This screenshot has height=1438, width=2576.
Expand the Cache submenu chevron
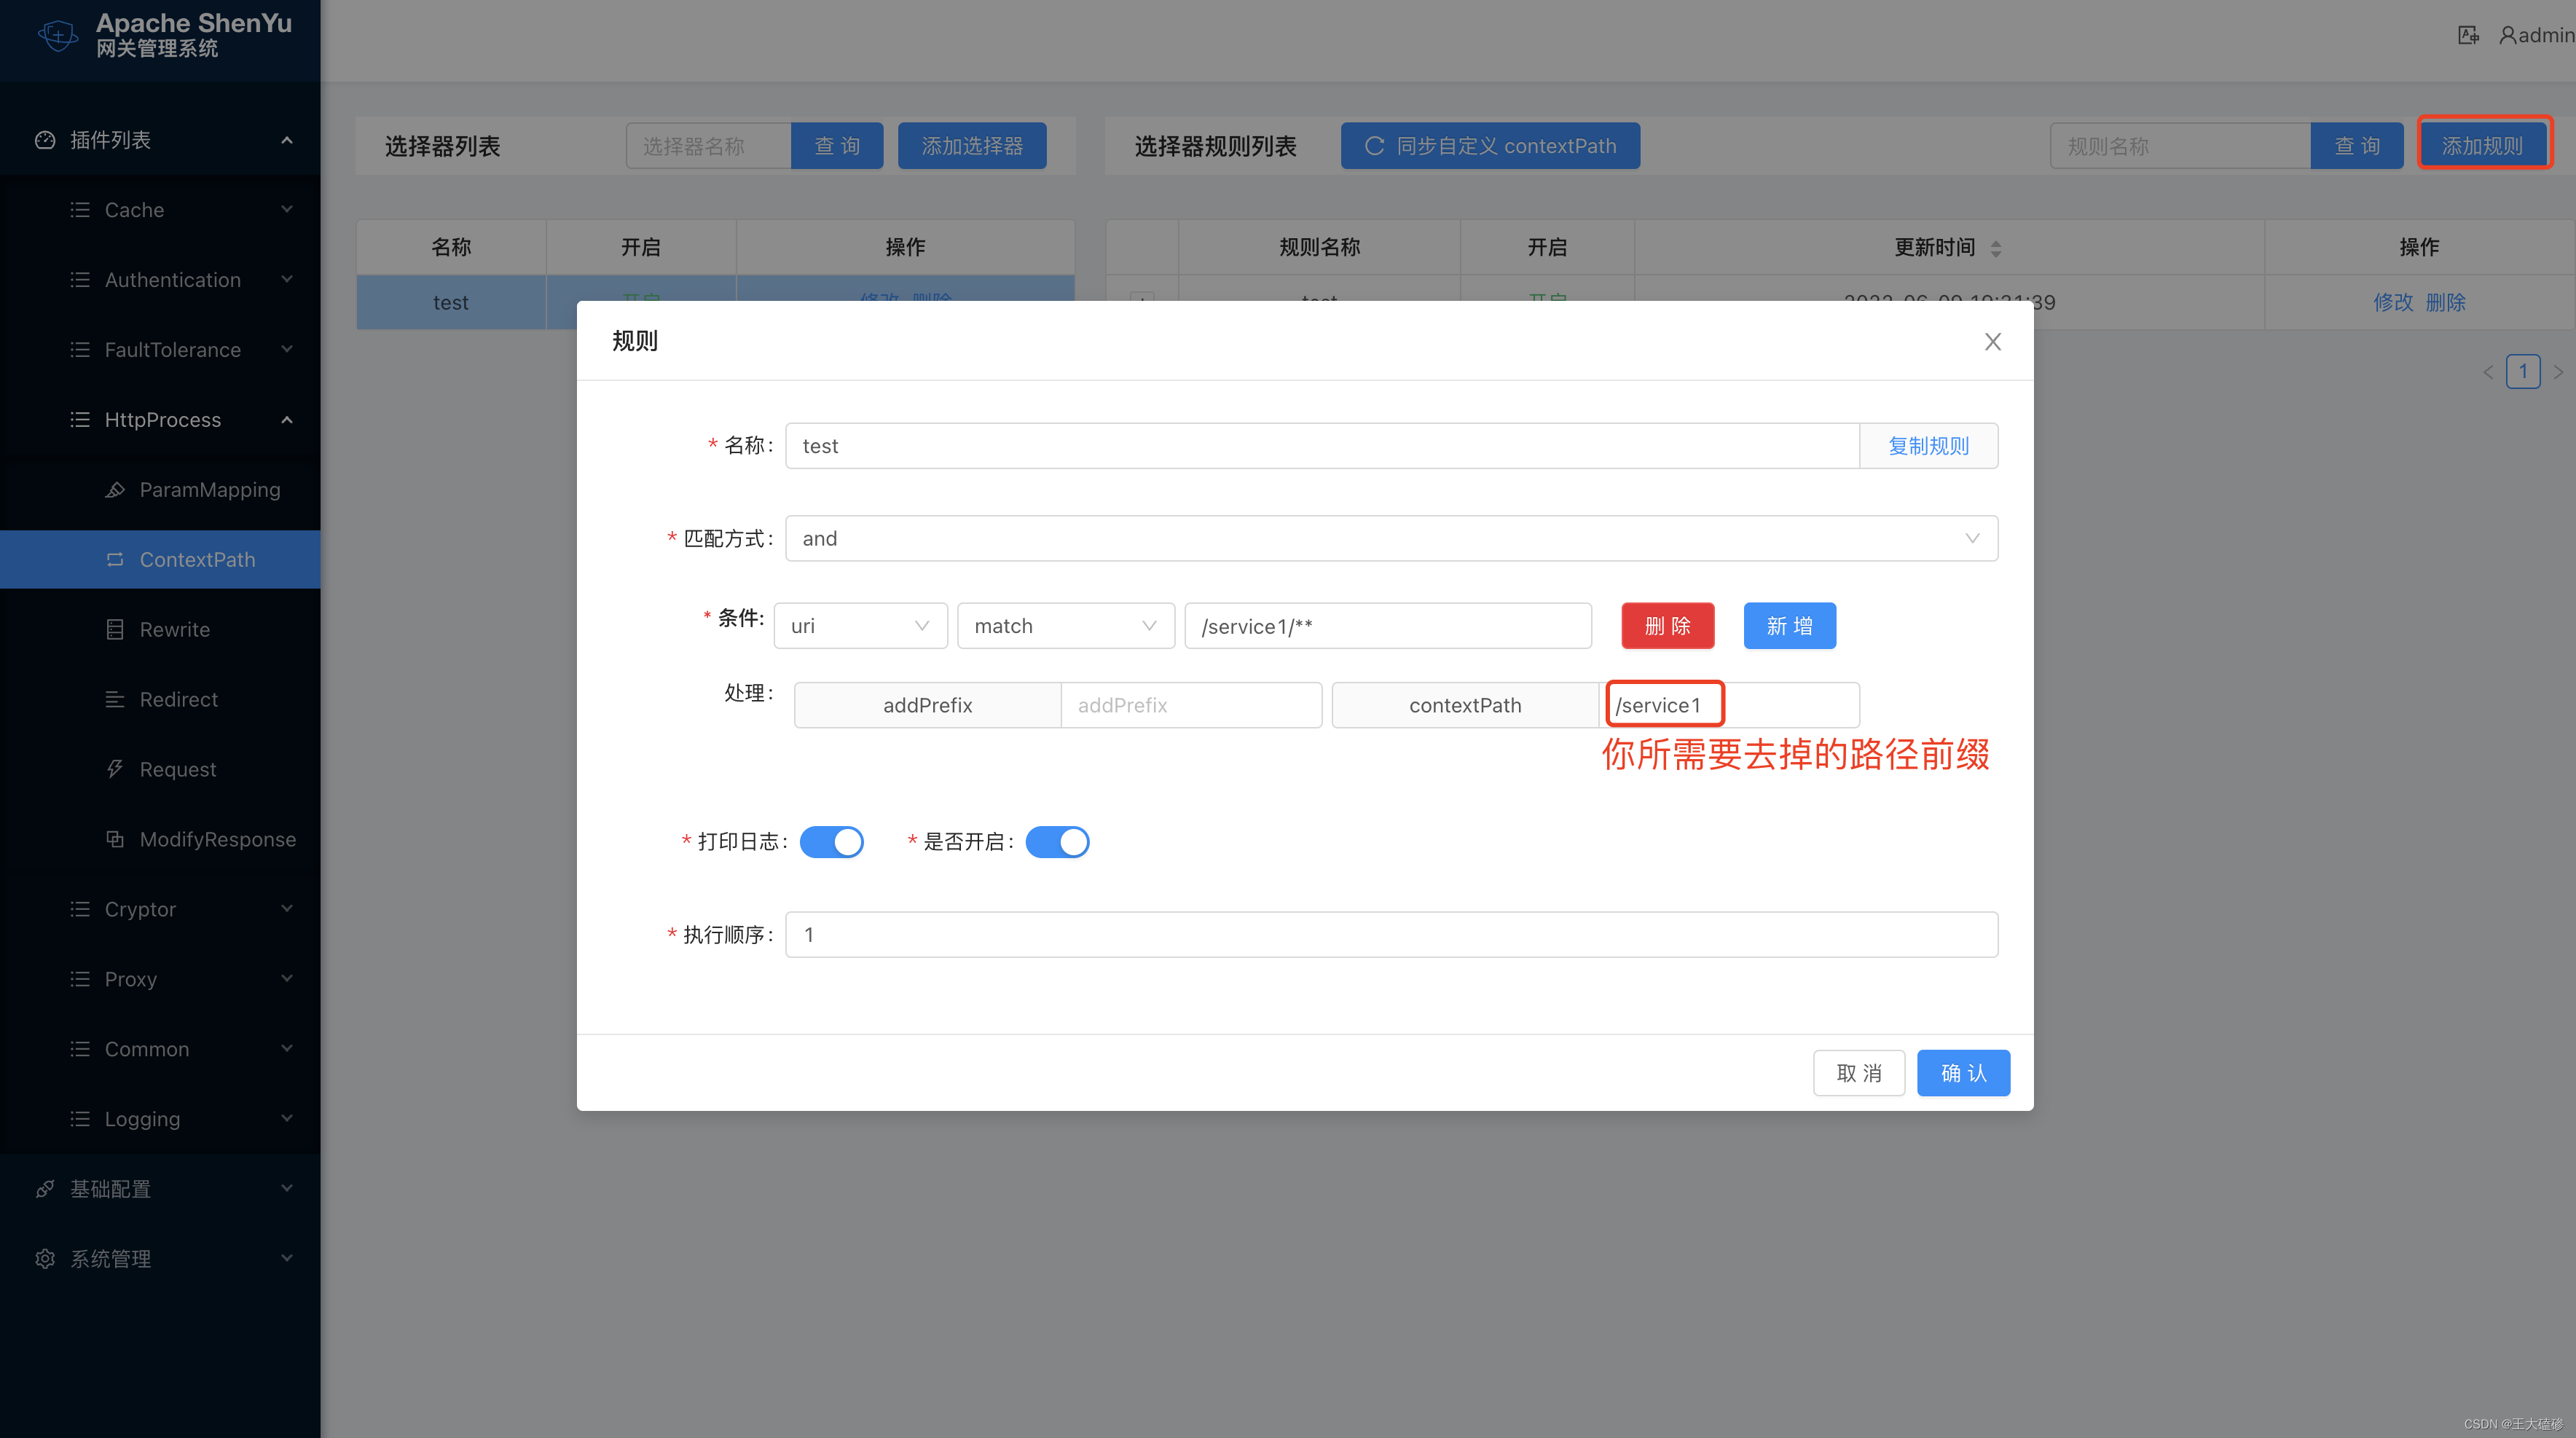[287, 210]
